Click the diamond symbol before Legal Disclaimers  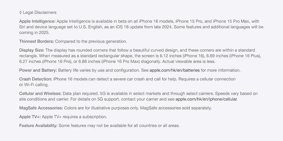20,12
